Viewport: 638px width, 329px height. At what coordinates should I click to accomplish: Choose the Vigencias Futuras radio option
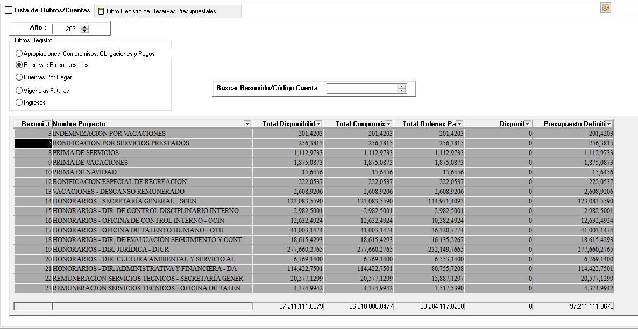tap(19, 91)
